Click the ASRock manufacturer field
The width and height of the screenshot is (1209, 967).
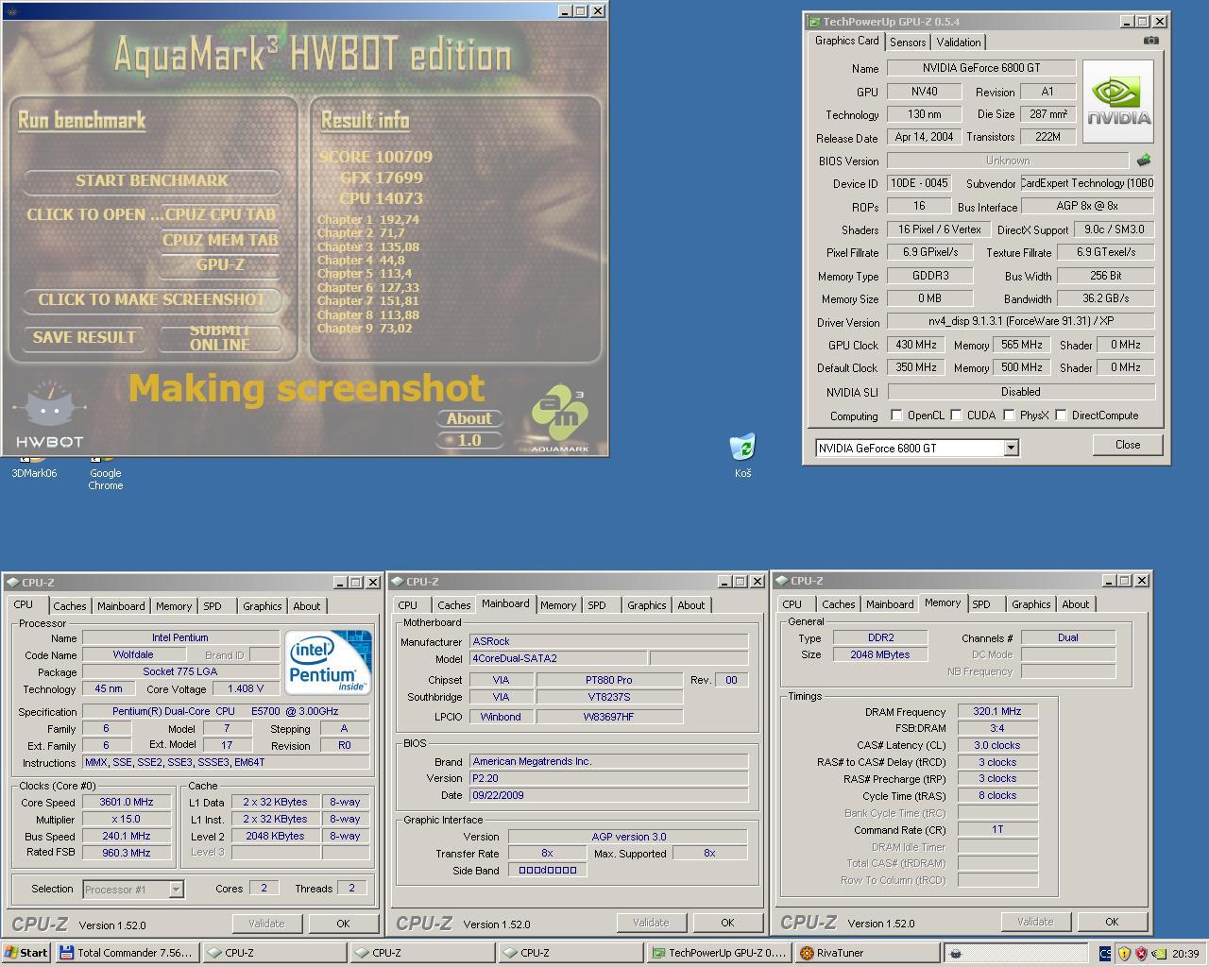(x=608, y=641)
